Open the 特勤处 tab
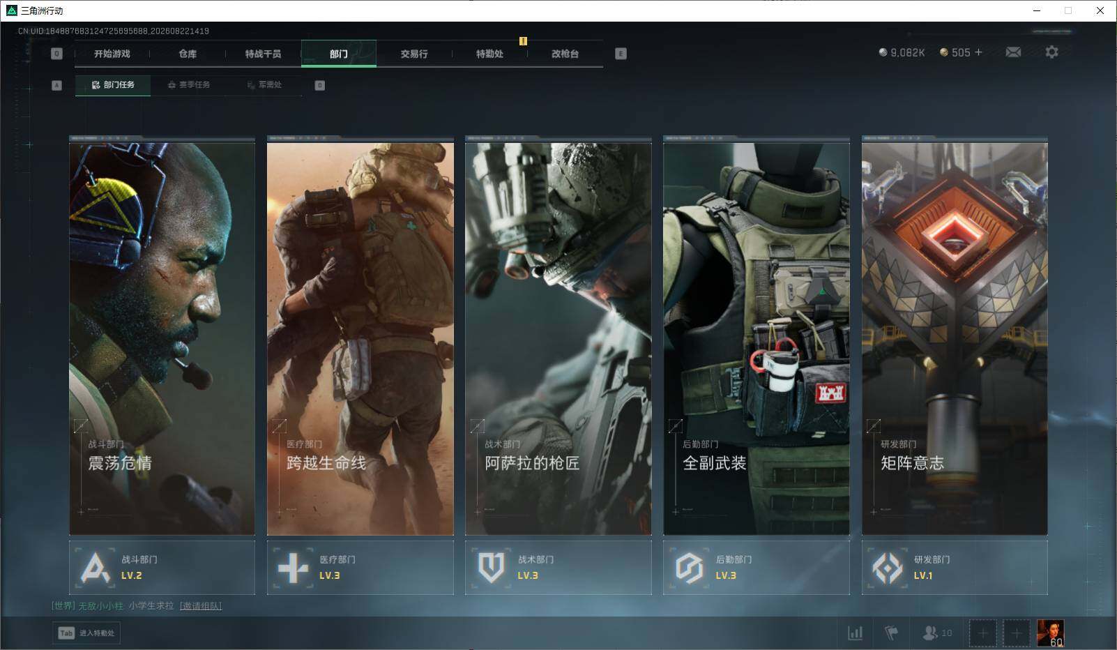This screenshot has height=650, width=1117. coord(489,54)
